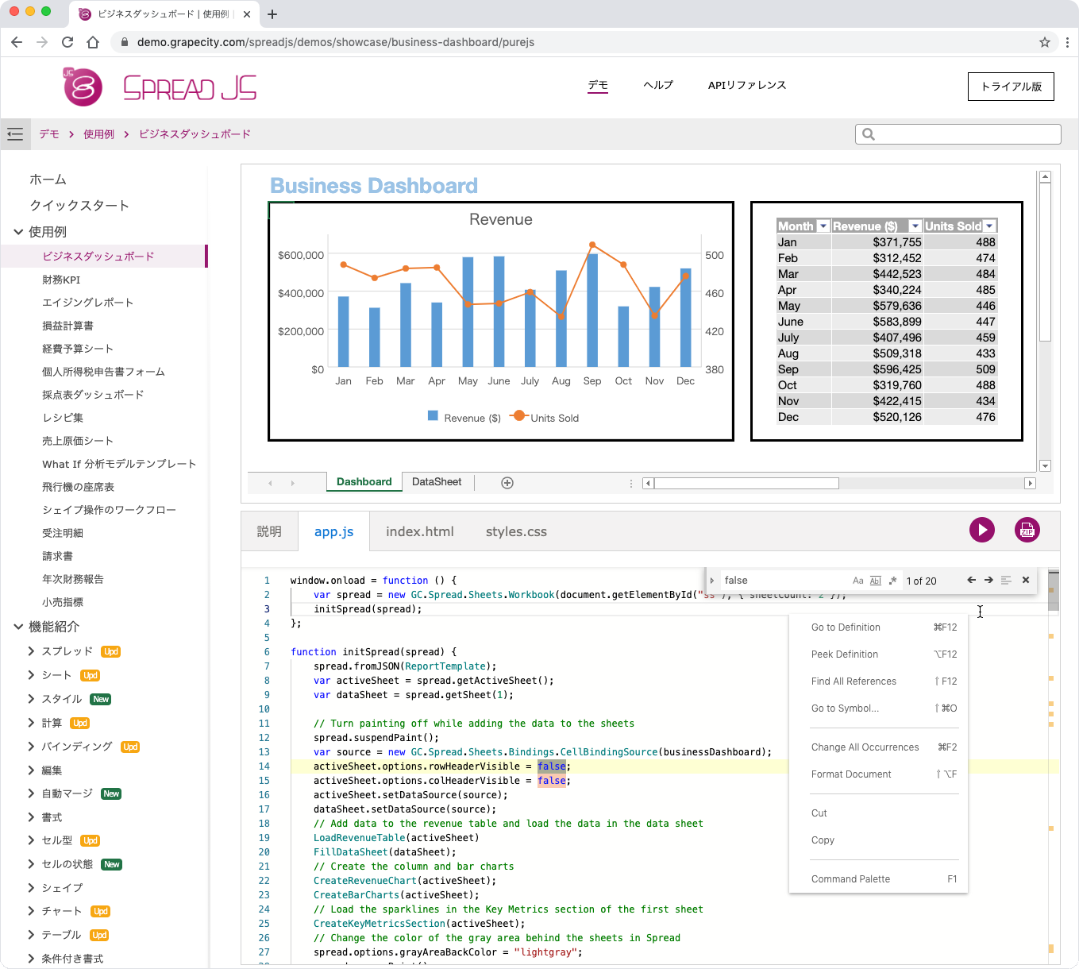This screenshot has height=969, width=1079.
Task: Open the Chrome three-dot menu
Action: click(1066, 42)
